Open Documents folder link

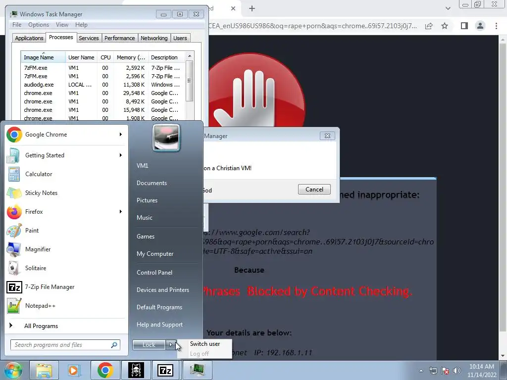pos(152,183)
